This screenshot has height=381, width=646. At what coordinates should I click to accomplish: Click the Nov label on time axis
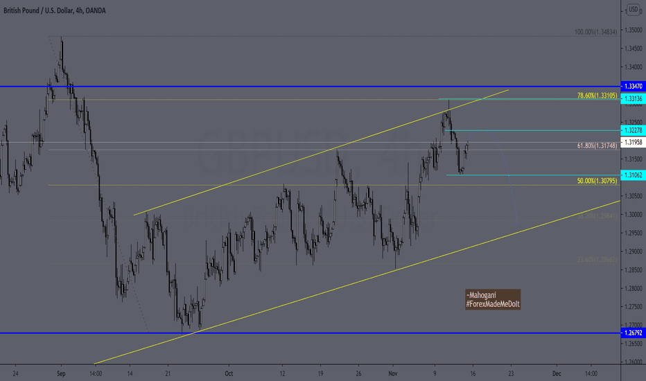pyautogui.click(x=392, y=373)
